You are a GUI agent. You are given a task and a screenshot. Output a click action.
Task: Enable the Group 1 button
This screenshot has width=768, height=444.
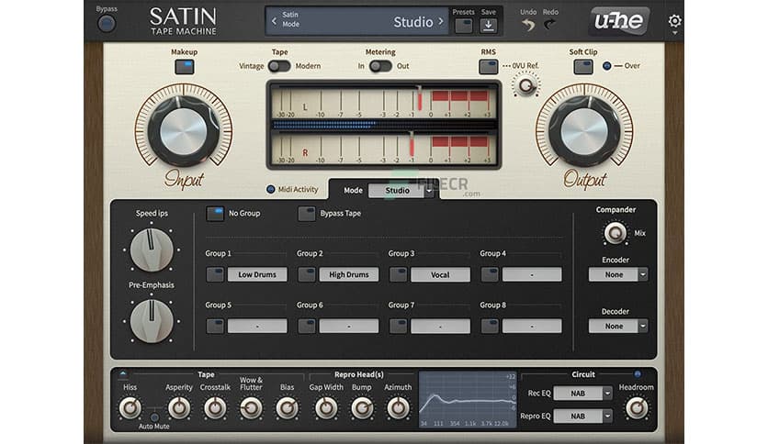click(215, 274)
